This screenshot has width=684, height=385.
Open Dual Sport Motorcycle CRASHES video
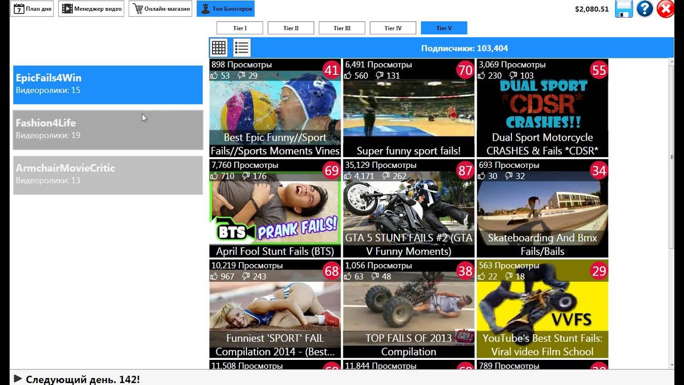(542, 108)
